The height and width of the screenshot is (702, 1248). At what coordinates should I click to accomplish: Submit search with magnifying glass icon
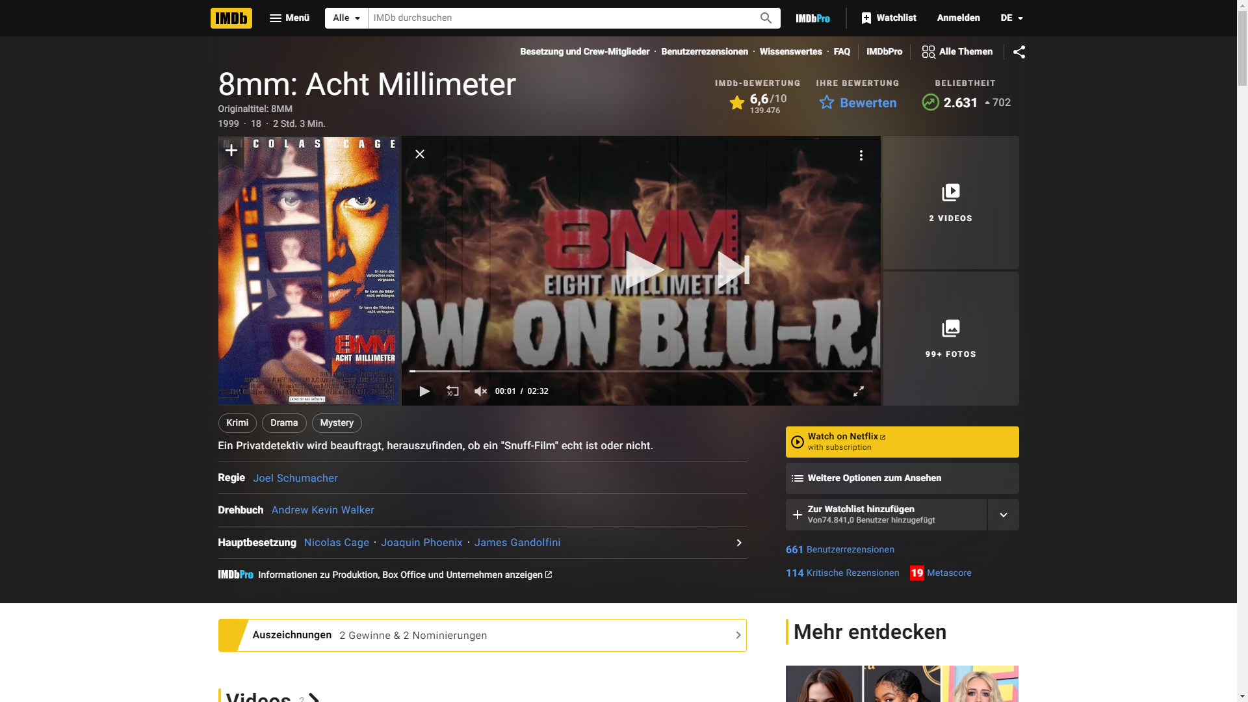[766, 18]
